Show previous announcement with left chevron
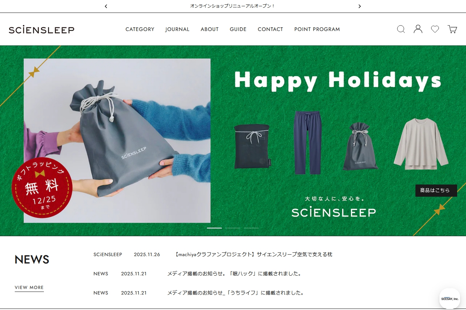The image size is (466, 310). 106,6
